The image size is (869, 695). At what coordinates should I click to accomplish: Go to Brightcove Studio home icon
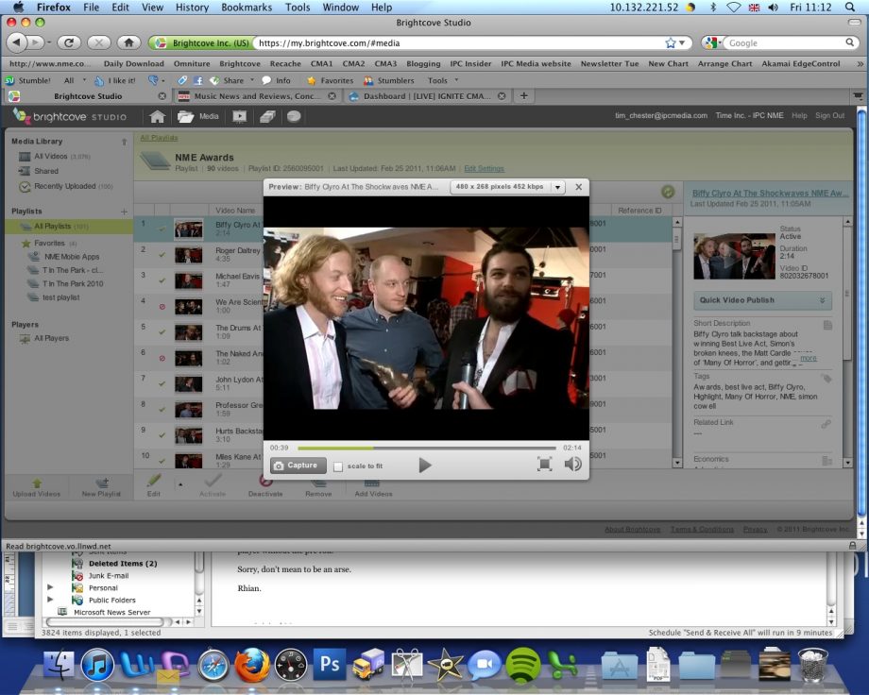(x=158, y=116)
